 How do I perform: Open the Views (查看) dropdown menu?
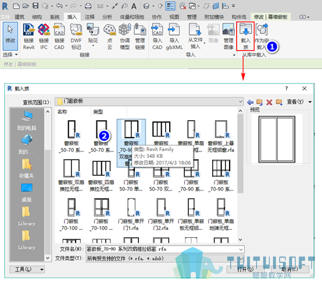299,102
